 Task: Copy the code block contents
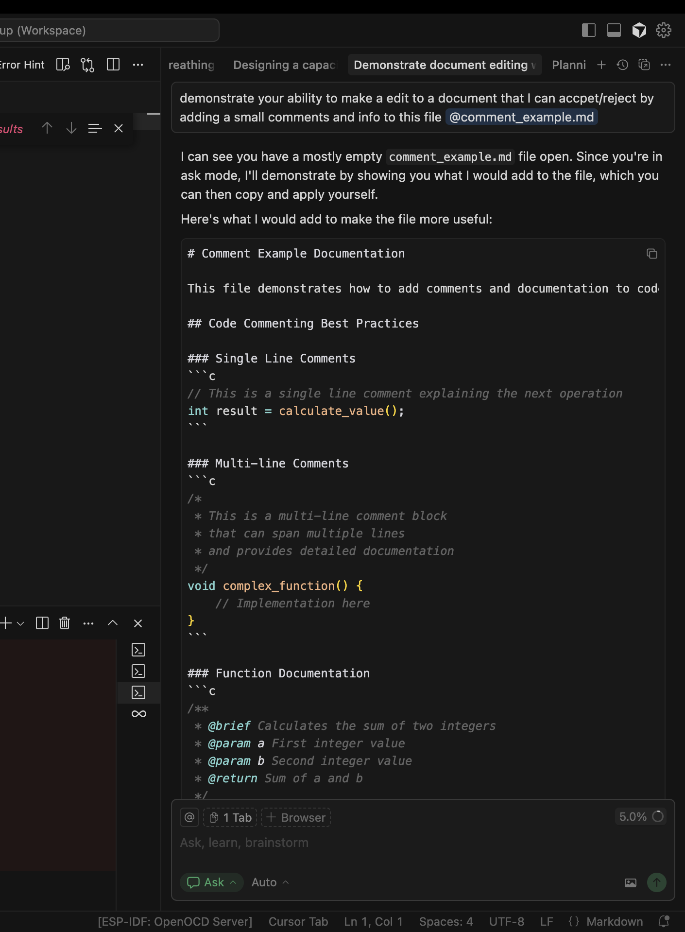651,254
